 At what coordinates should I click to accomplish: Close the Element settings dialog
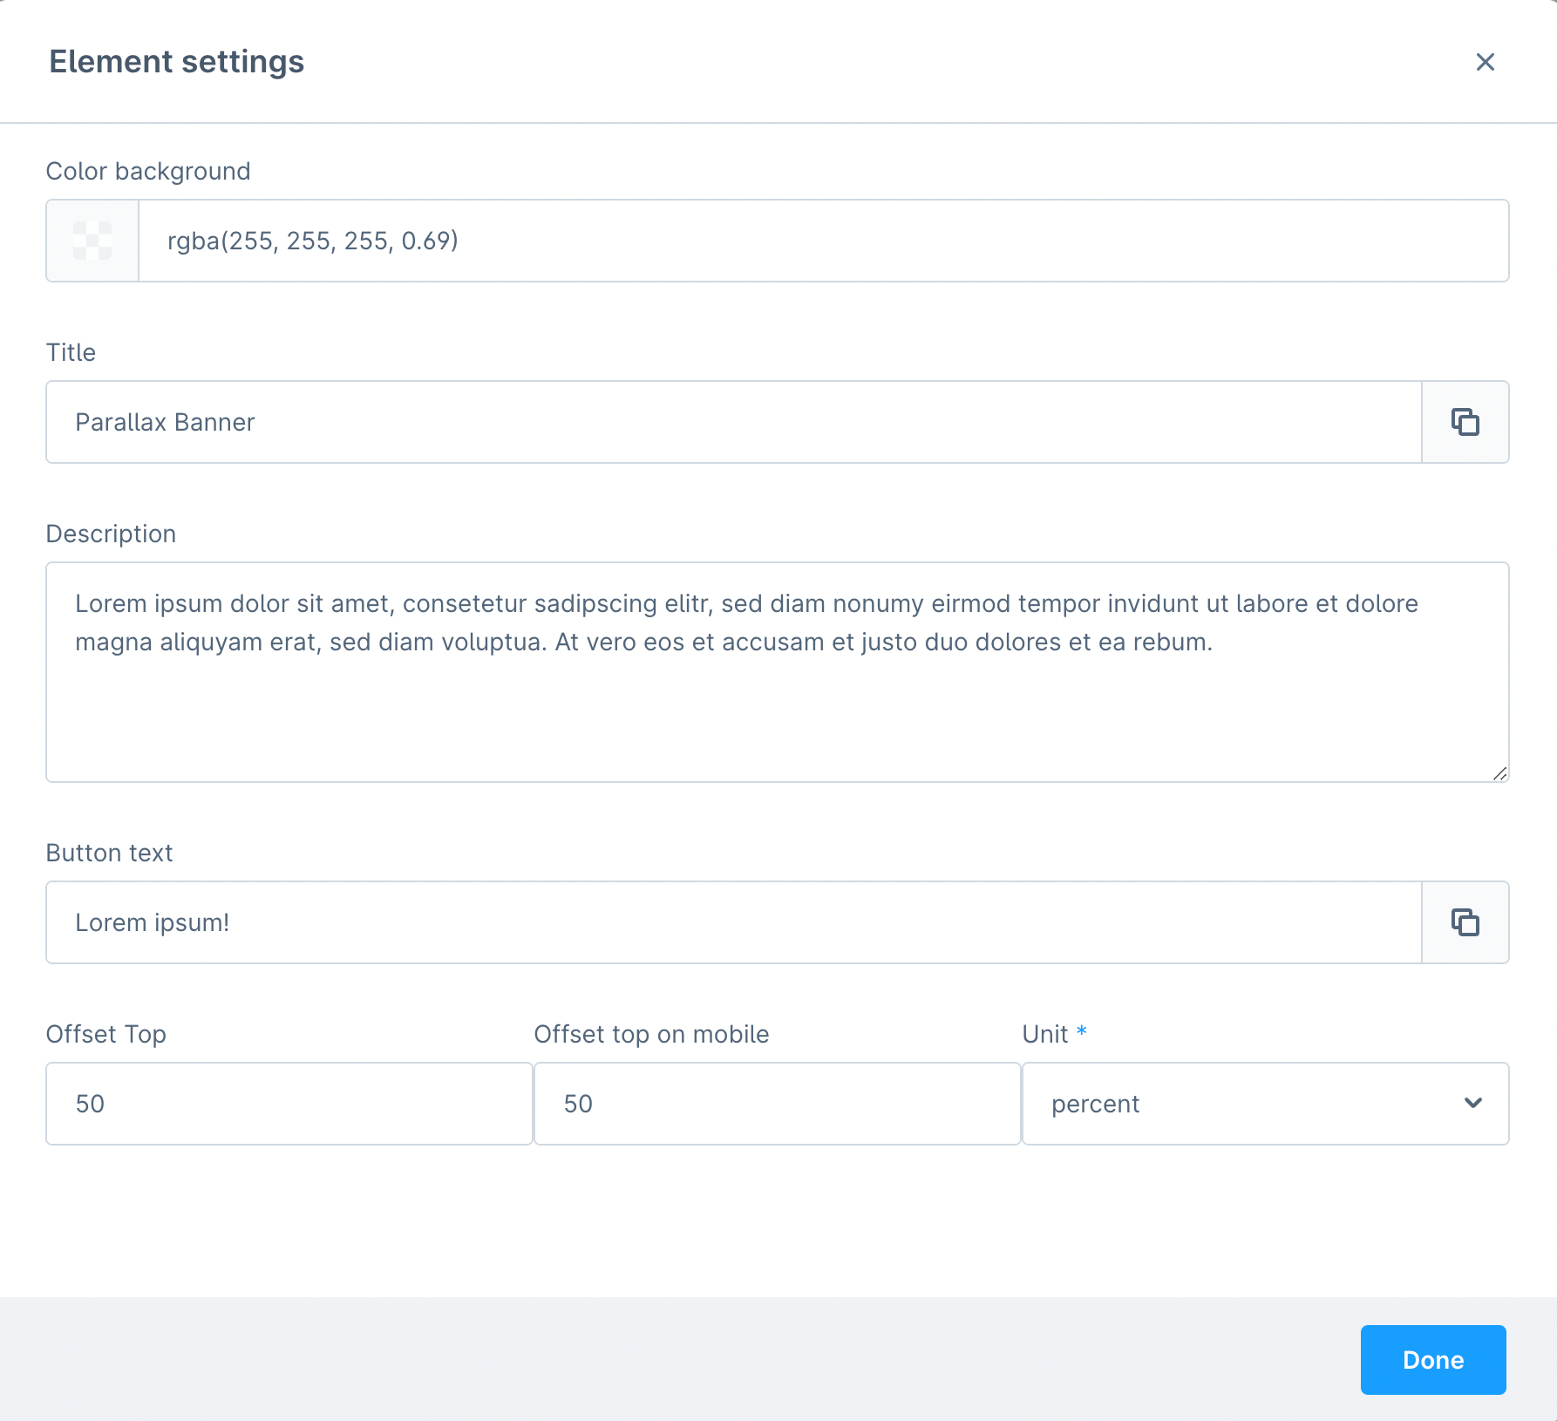[1486, 62]
